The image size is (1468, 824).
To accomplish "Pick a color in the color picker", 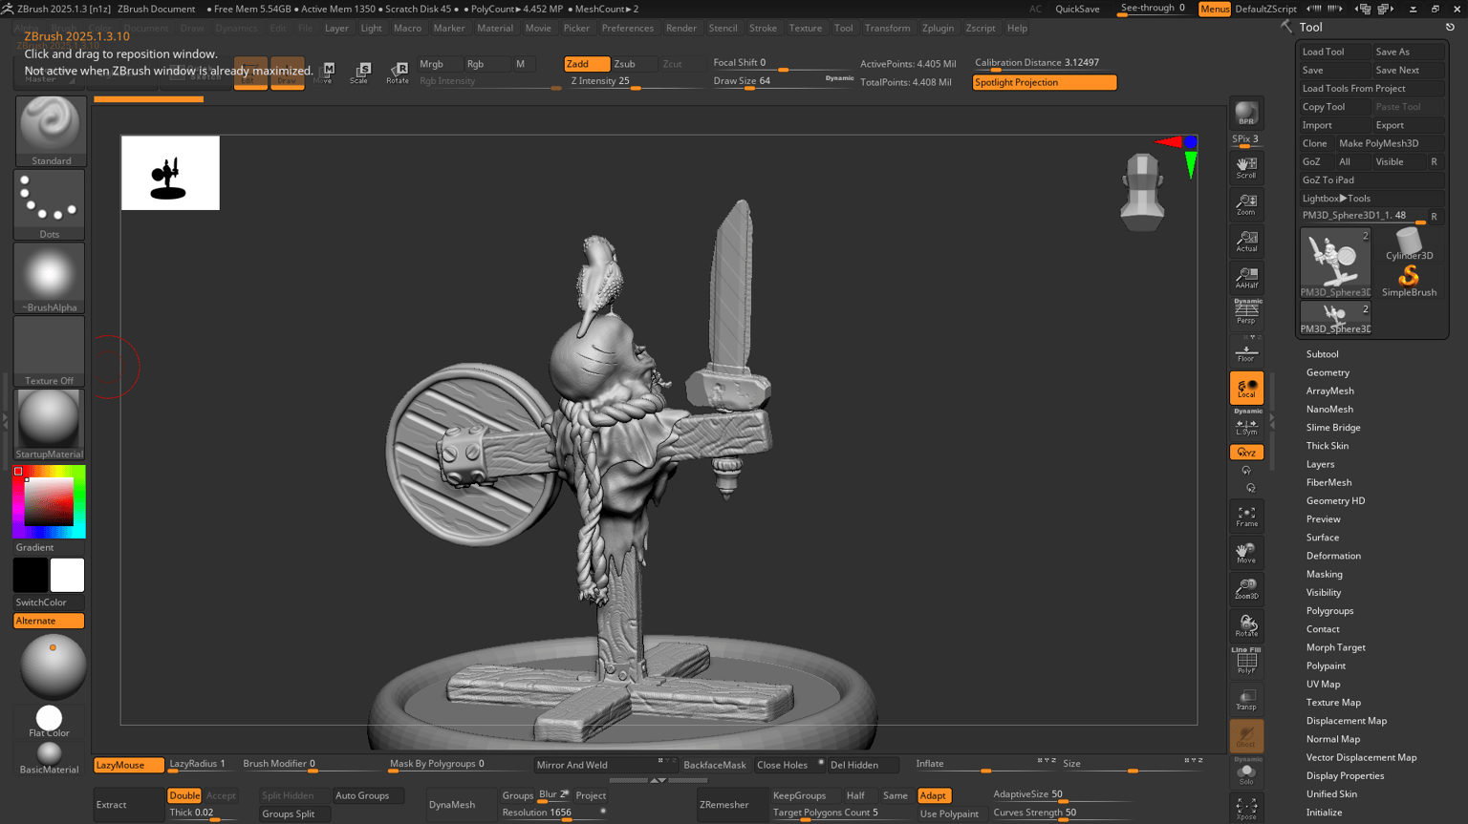I will pos(49,502).
